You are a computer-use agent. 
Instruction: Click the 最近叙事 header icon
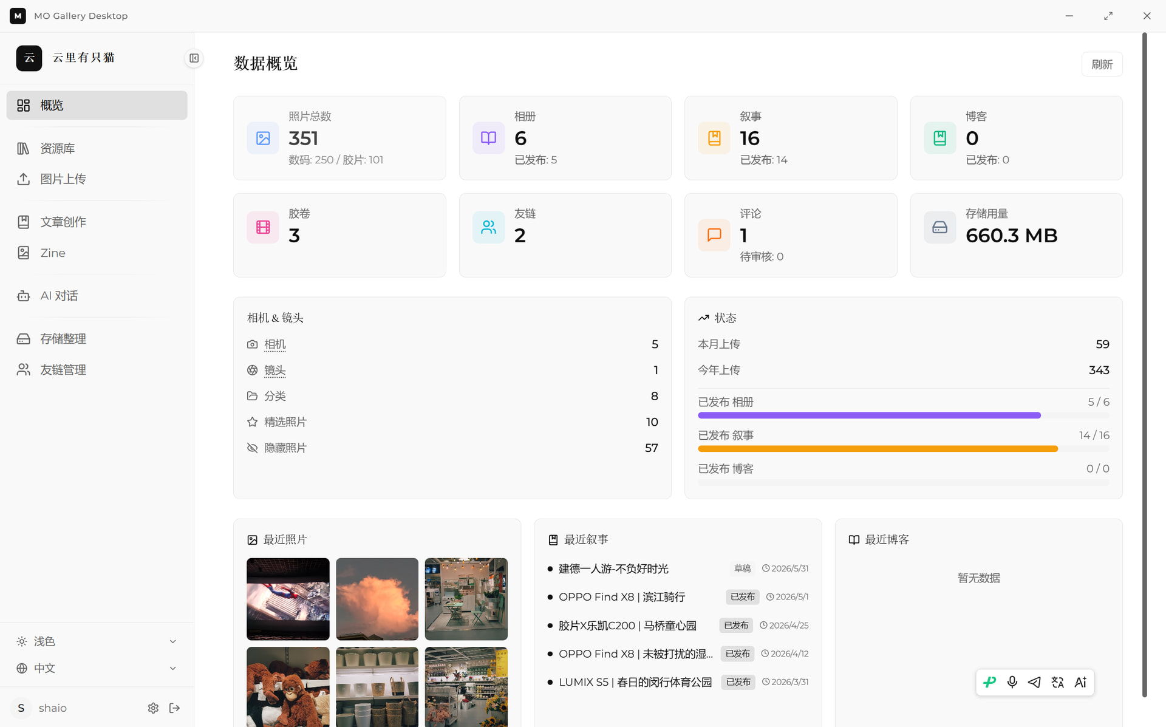click(553, 540)
